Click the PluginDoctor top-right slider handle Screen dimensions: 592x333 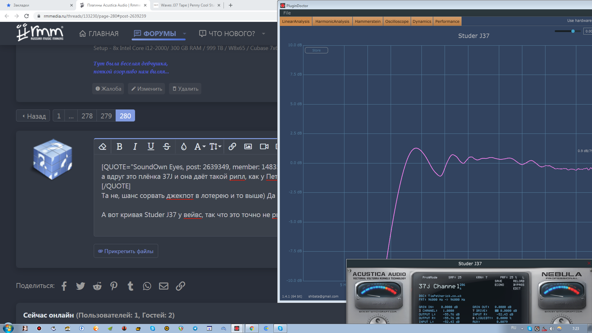tap(573, 31)
